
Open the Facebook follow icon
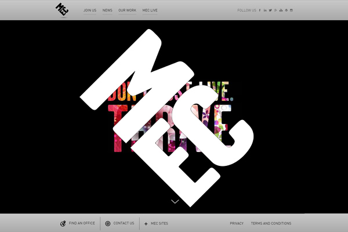click(260, 10)
